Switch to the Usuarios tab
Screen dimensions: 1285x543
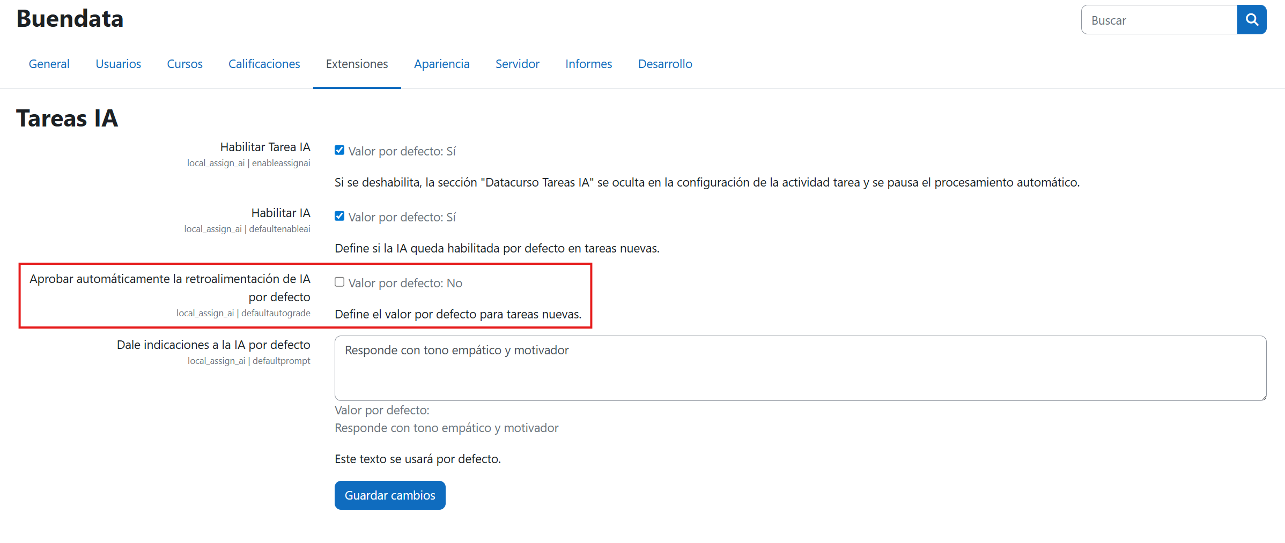118,64
